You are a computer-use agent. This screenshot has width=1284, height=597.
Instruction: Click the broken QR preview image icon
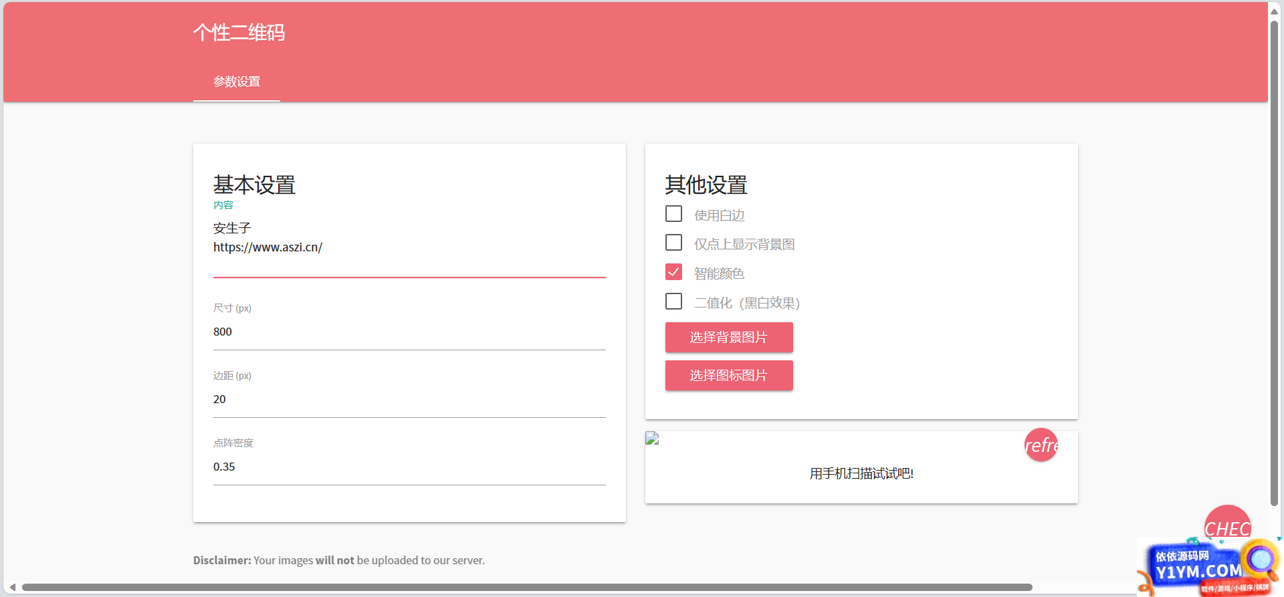coord(652,439)
